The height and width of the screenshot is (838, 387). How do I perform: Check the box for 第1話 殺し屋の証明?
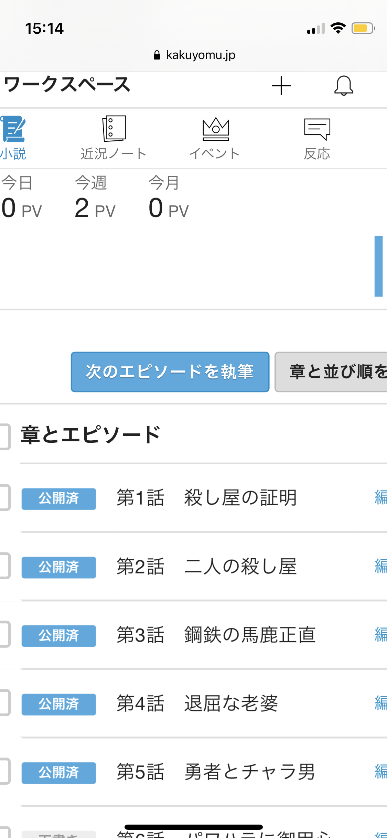(4, 497)
